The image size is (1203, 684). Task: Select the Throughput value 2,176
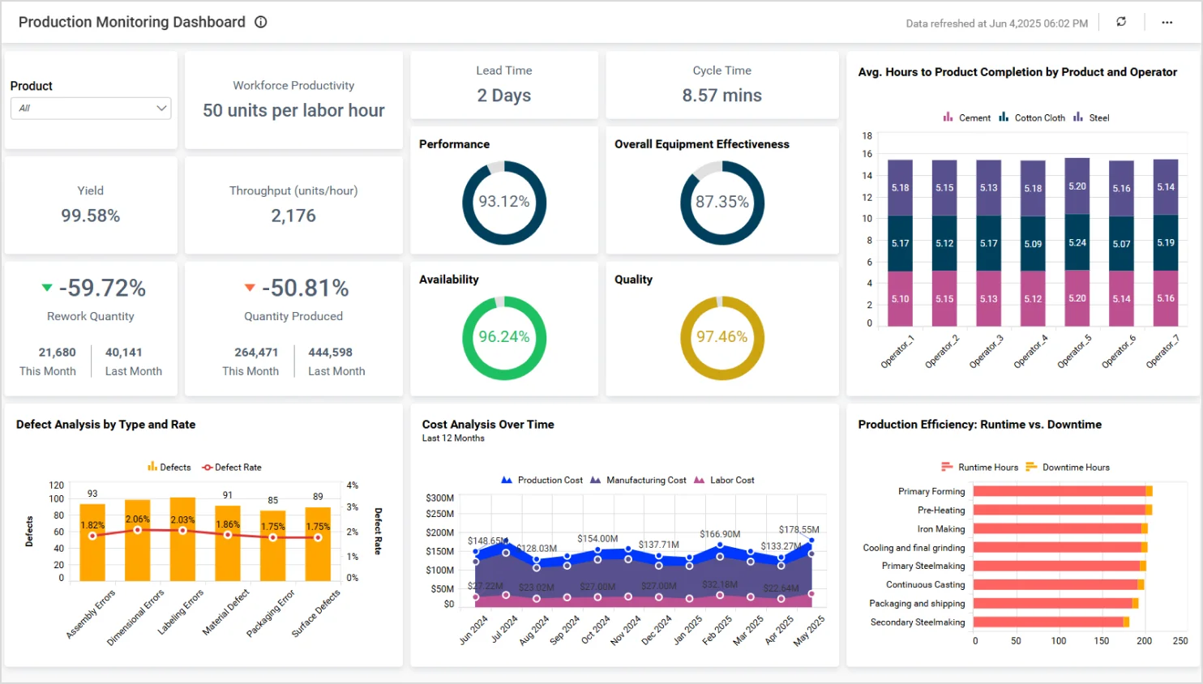[293, 216]
